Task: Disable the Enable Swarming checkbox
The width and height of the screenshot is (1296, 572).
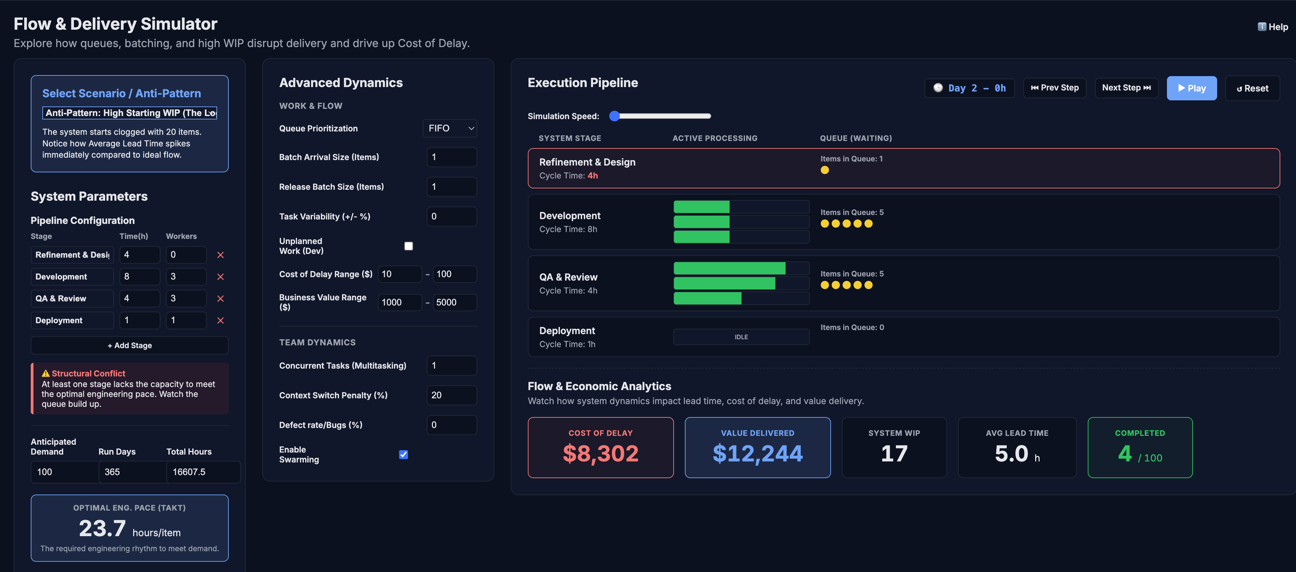Action: pyautogui.click(x=404, y=455)
